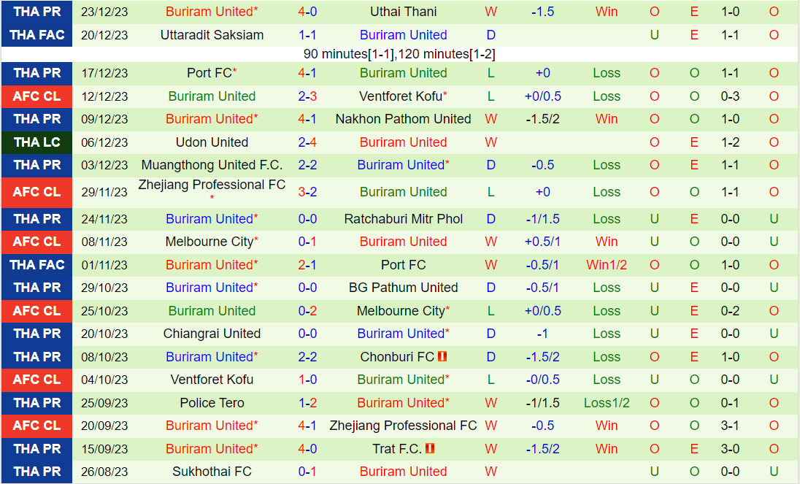
Task: Click the THA FAC badge dated 20/12/23
Action: pos(36,35)
